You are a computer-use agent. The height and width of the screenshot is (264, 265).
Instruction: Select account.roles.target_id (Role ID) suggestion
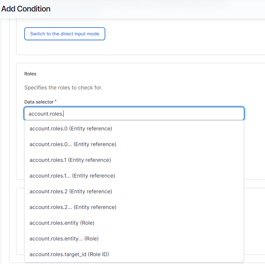134,254
